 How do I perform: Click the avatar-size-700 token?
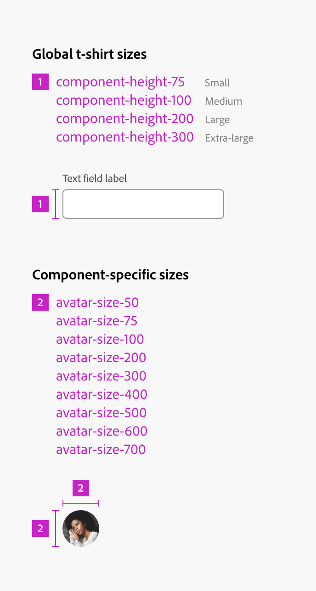click(101, 450)
